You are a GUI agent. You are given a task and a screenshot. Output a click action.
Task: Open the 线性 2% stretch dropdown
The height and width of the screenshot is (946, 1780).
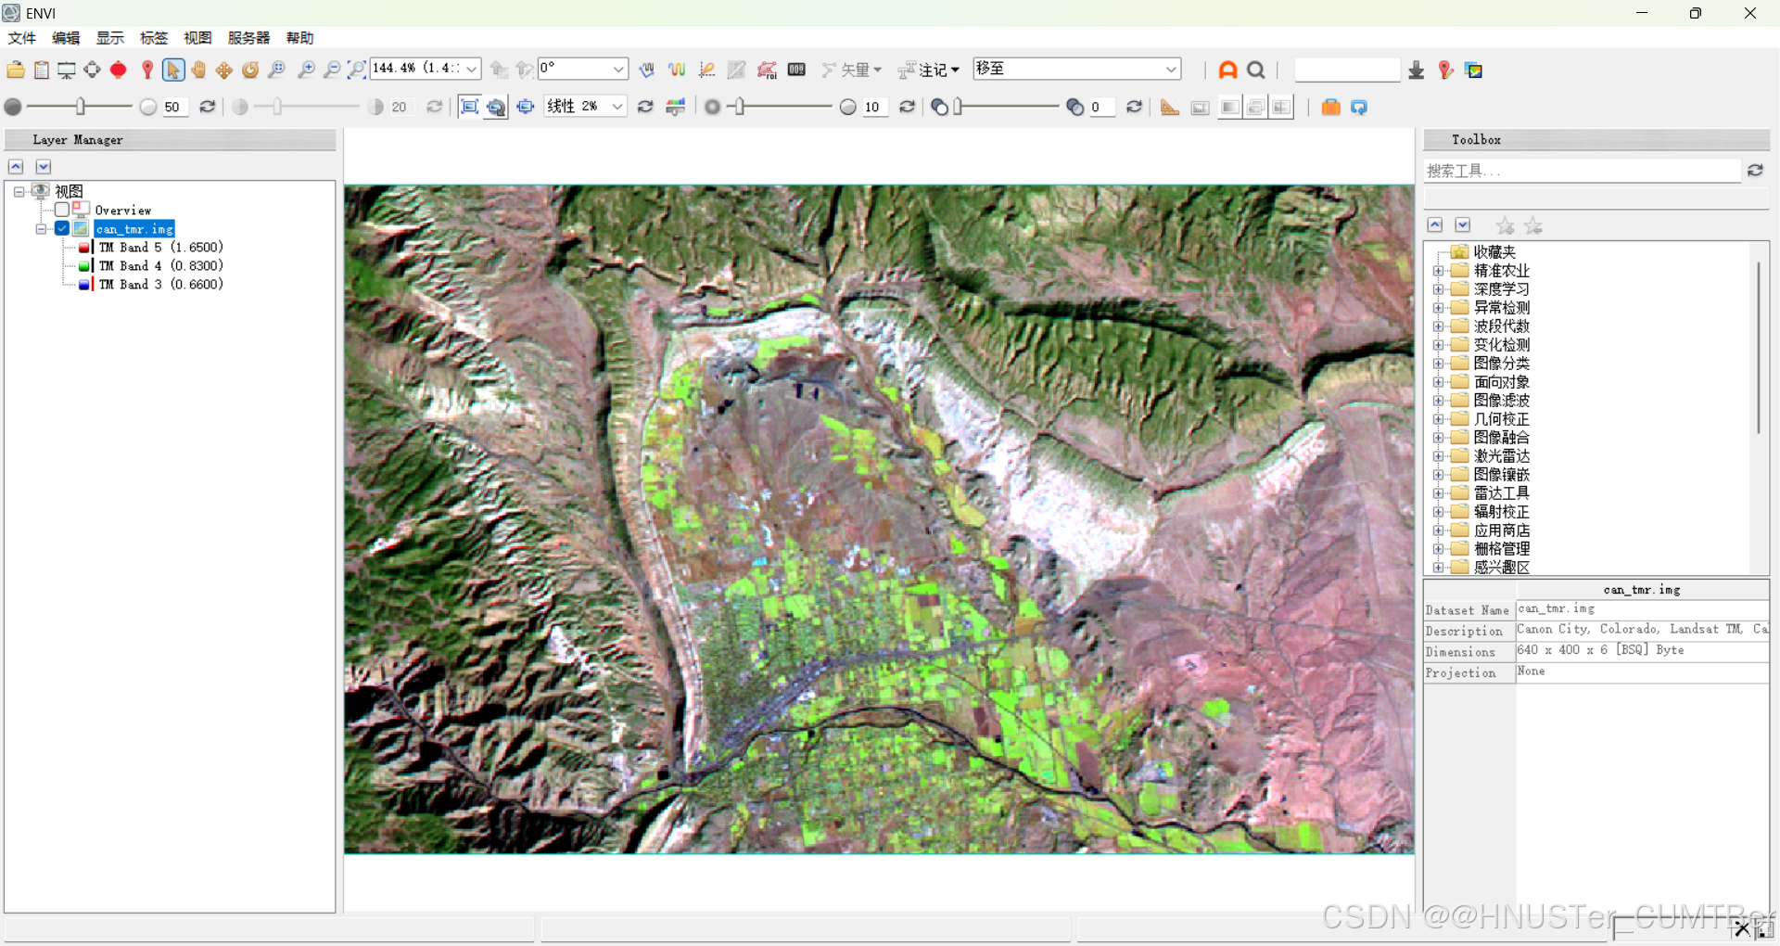(x=617, y=107)
